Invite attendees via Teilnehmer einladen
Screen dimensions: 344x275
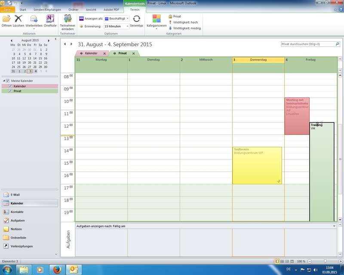(68, 19)
